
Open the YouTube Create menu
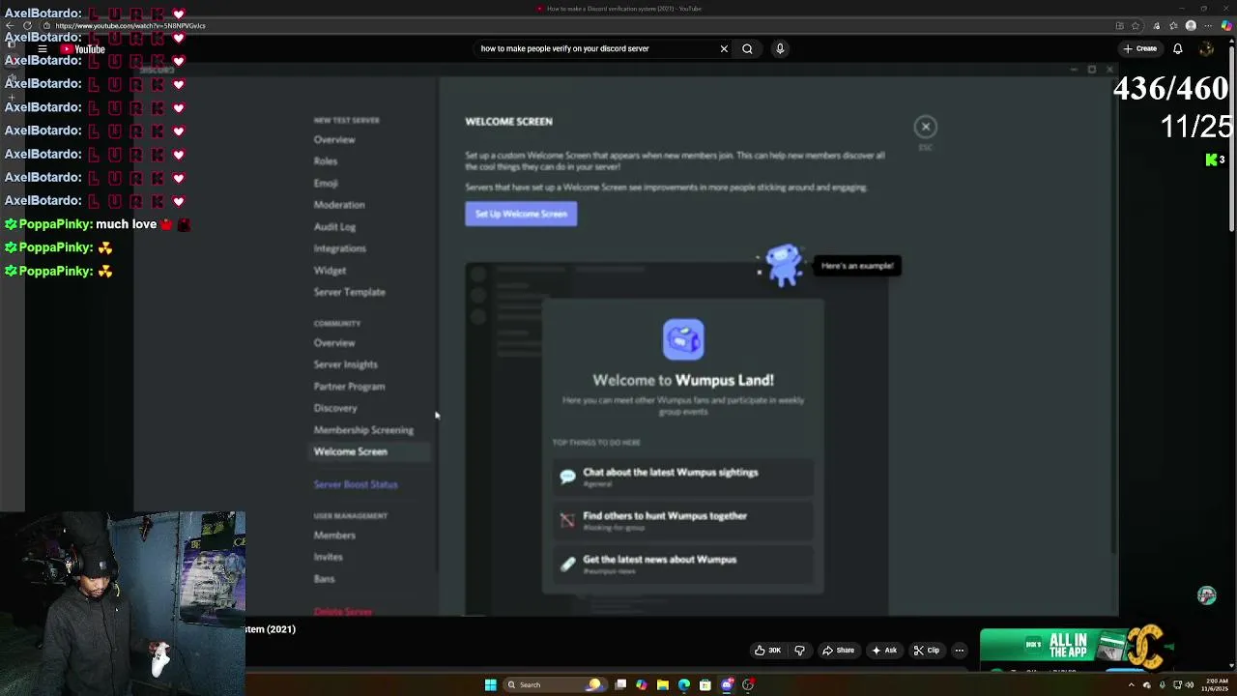[x=1140, y=48]
